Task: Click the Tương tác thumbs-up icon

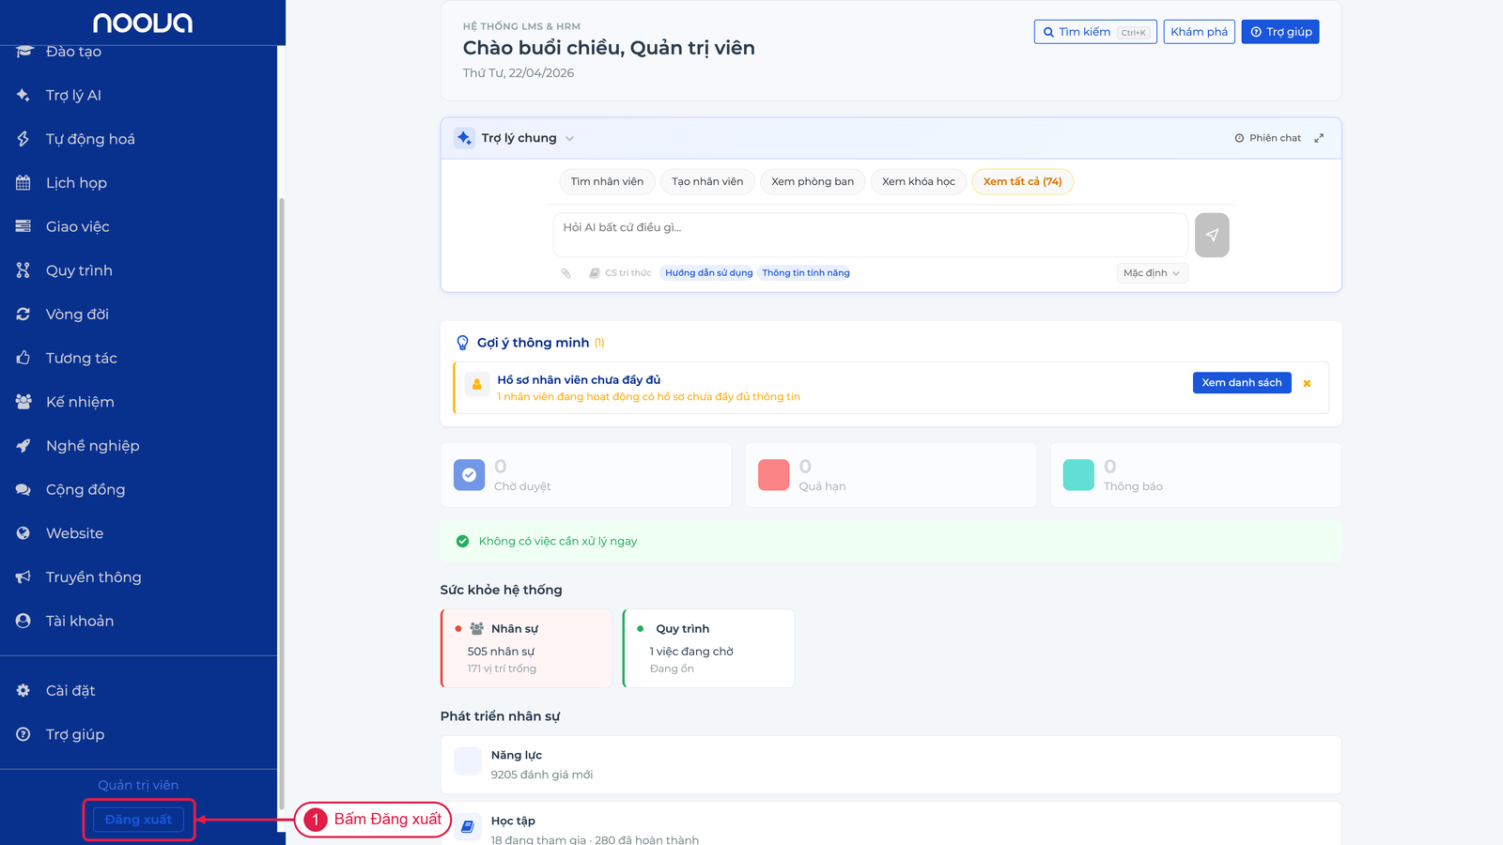Action: point(23,358)
